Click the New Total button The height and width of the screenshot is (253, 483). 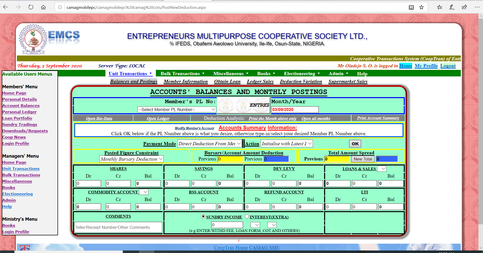tap(363, 159)
